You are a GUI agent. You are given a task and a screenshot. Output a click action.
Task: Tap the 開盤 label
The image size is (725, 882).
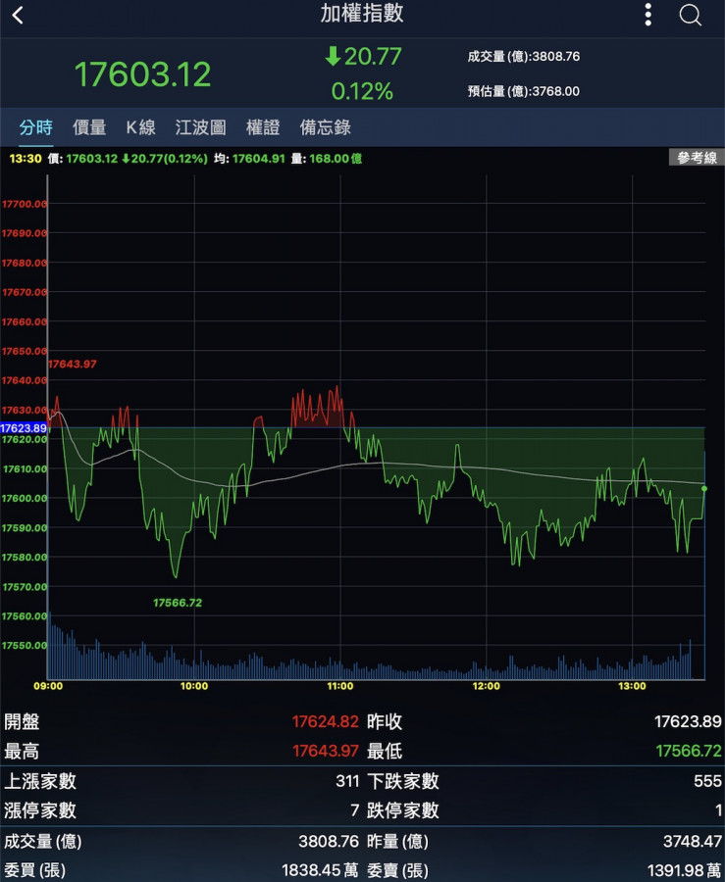point(22,721)
